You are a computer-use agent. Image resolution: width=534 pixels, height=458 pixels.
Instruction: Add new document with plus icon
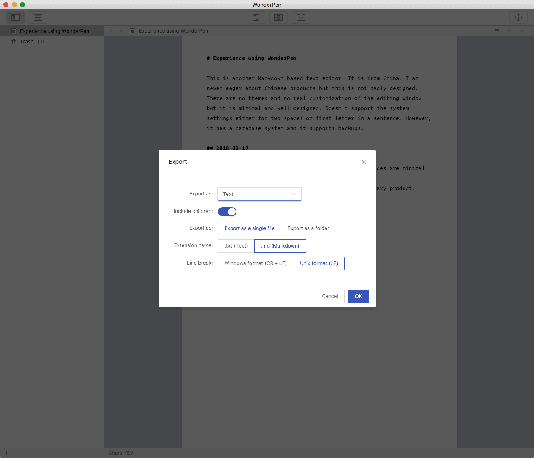click(7, 453)
